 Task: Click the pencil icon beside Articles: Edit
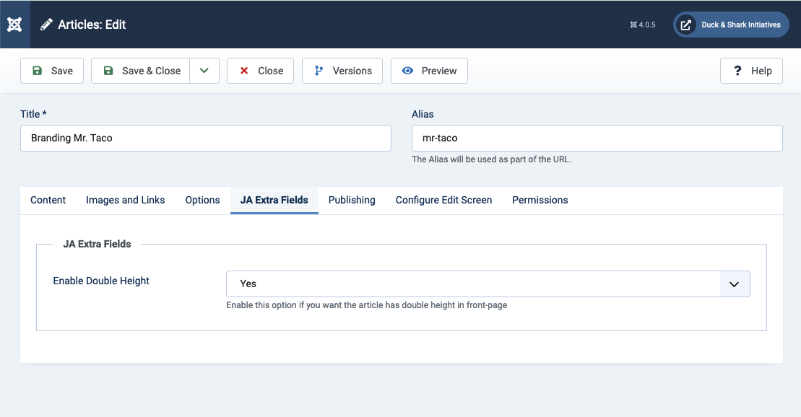click(46, 25)
